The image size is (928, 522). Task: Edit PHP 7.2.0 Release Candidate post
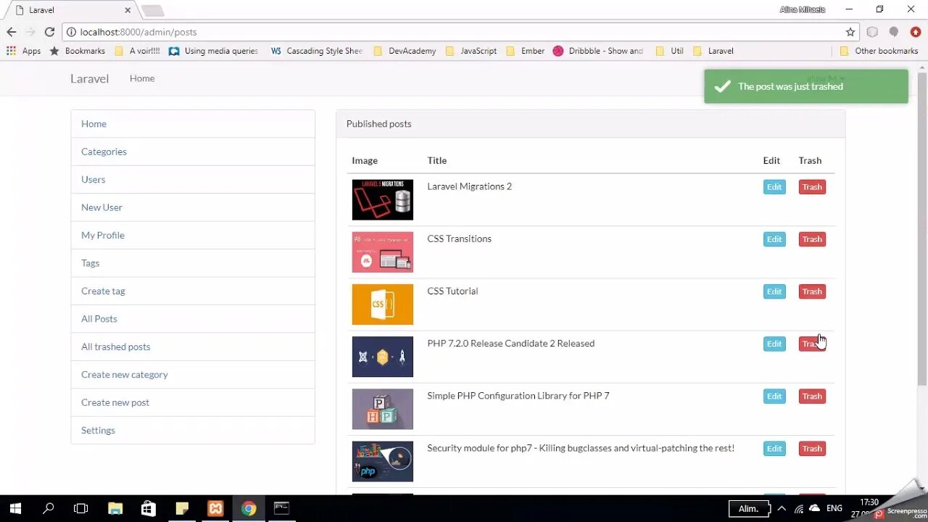click(774, 344)
